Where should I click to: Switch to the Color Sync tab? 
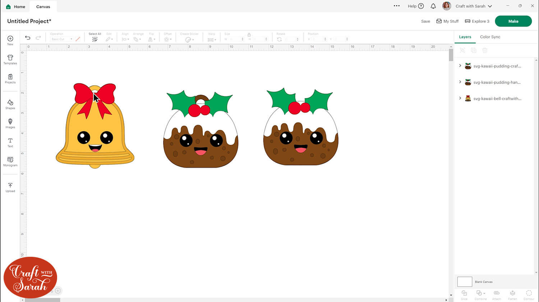(490, 37)
